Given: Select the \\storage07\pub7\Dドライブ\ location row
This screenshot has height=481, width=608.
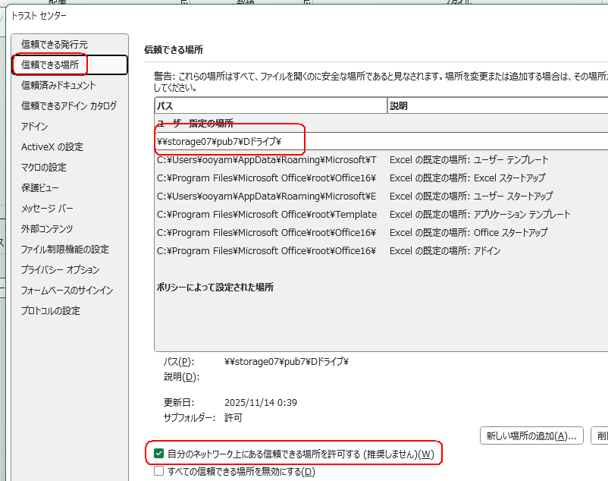Looking at the screenshot, I should 303,141.
